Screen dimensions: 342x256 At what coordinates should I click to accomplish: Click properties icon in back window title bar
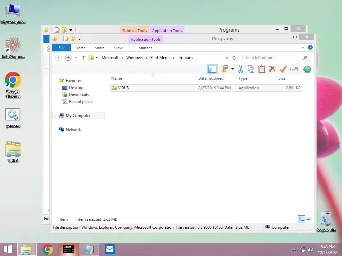pyautogui.click(x=57, y=30)
